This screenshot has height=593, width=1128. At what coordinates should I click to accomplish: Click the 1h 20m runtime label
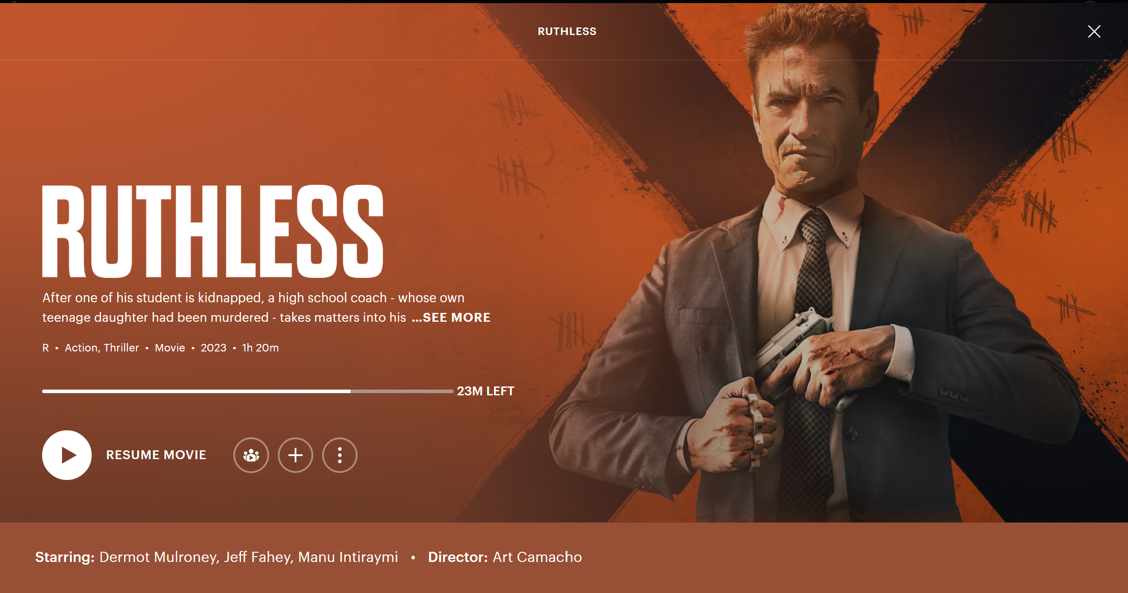(261, 348)
